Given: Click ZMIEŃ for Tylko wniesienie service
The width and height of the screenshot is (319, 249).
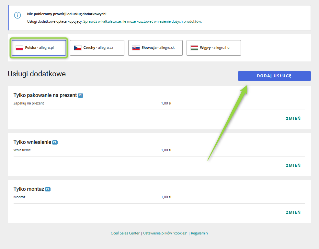Looking at the screenshot, I should tap(293, 165).
